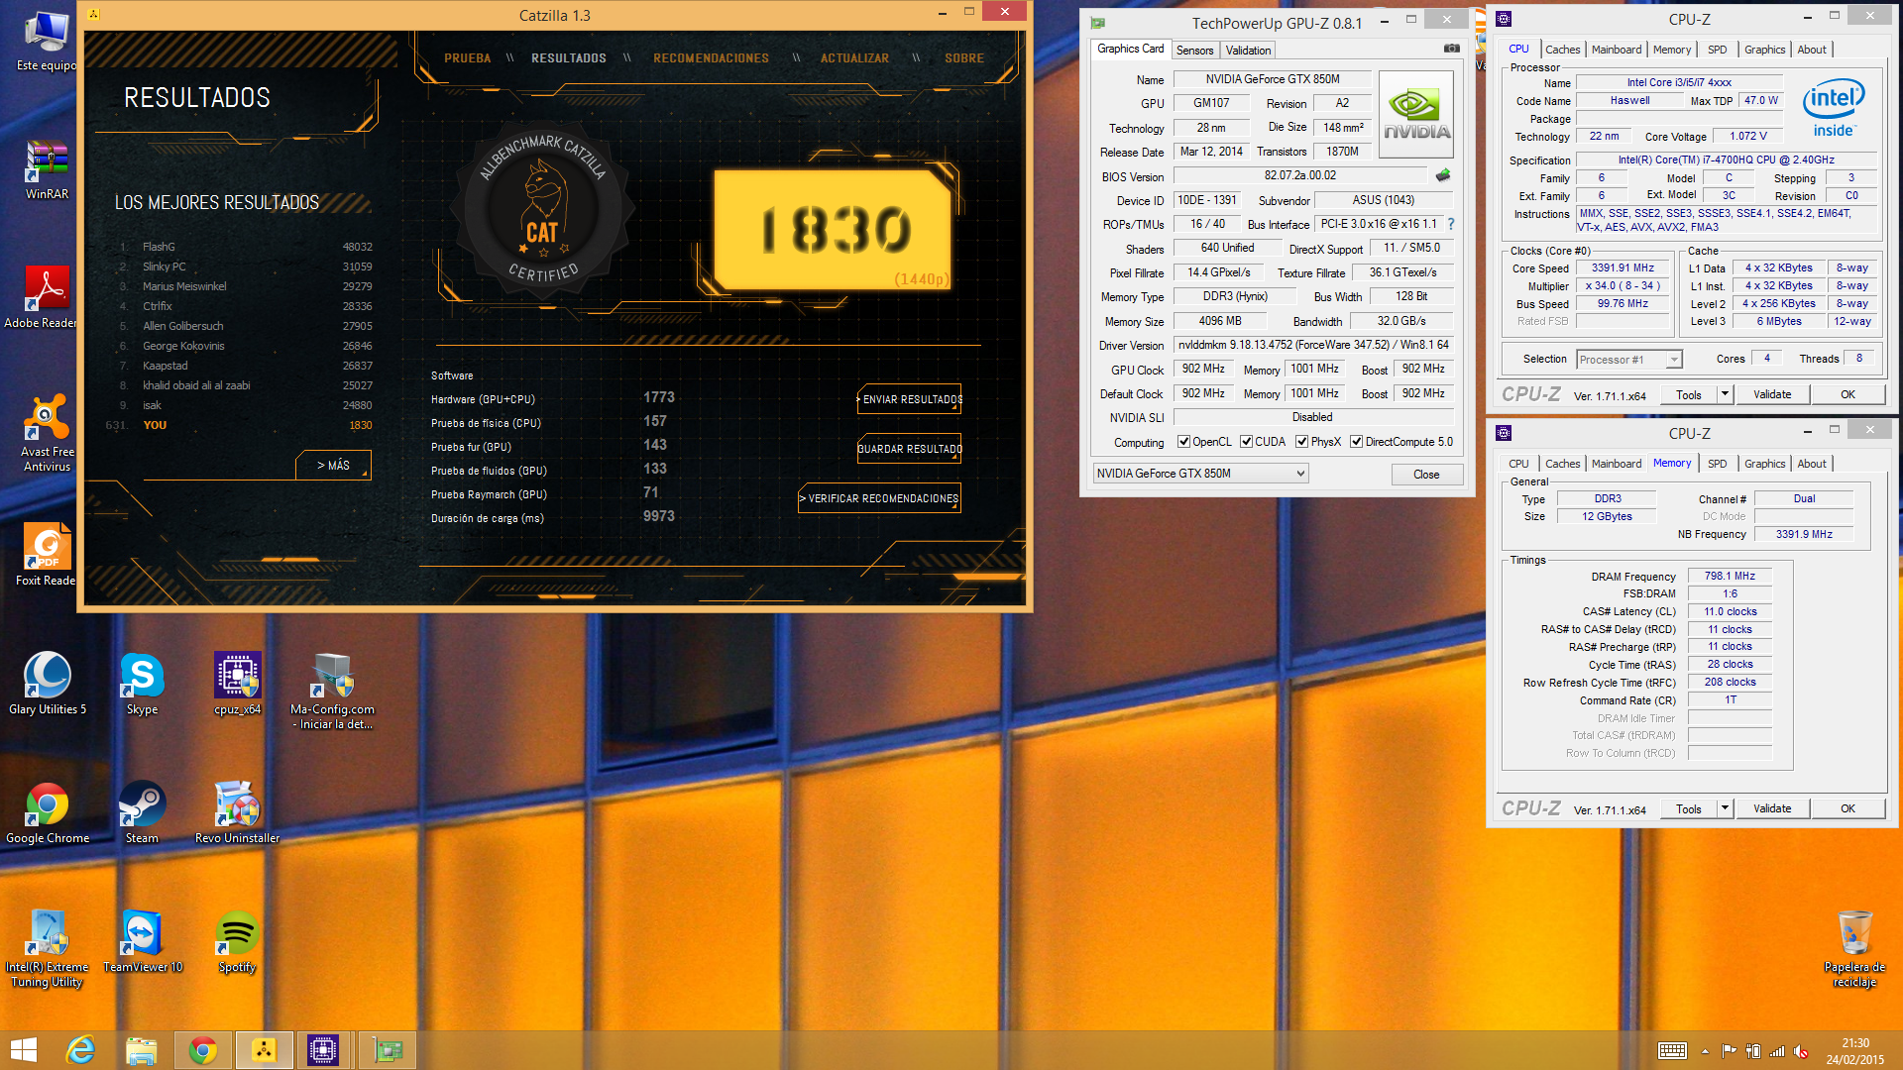
Task: Show hidden system tray icons arrow
Action: click(x=1705, y=1051)
